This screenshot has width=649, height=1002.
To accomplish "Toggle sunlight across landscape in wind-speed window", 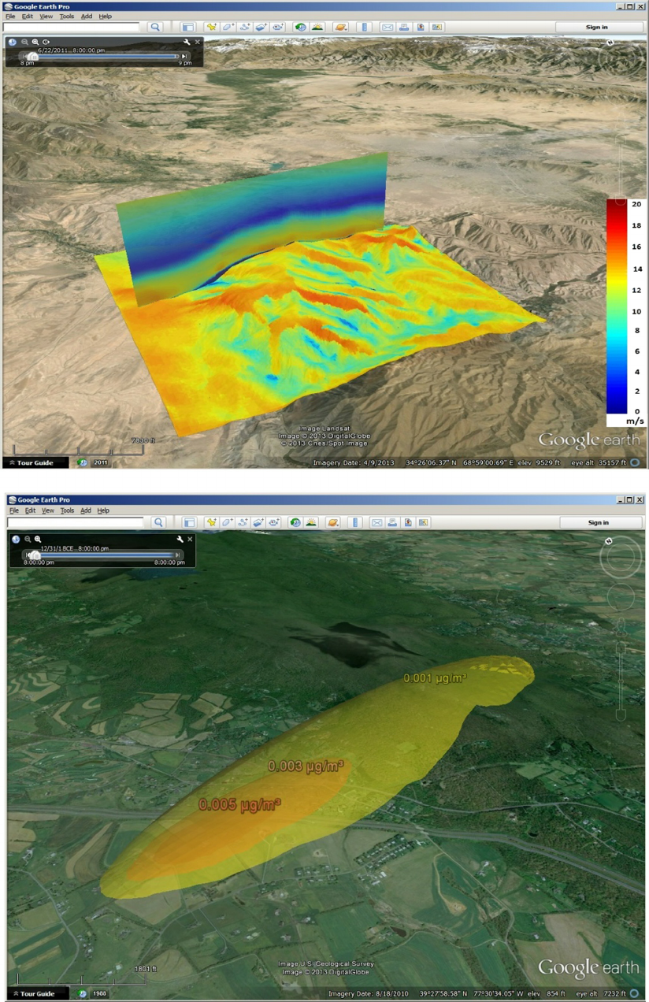I will coord(317,27).
